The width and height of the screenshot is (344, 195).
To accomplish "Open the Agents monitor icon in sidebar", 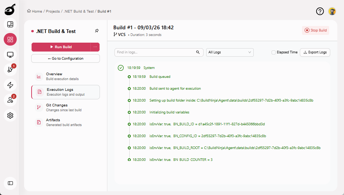I will tap(10, 55).
